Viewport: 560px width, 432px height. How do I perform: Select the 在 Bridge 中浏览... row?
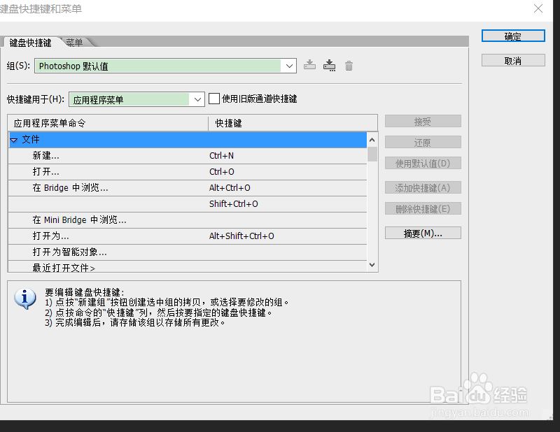click(188, 188)
